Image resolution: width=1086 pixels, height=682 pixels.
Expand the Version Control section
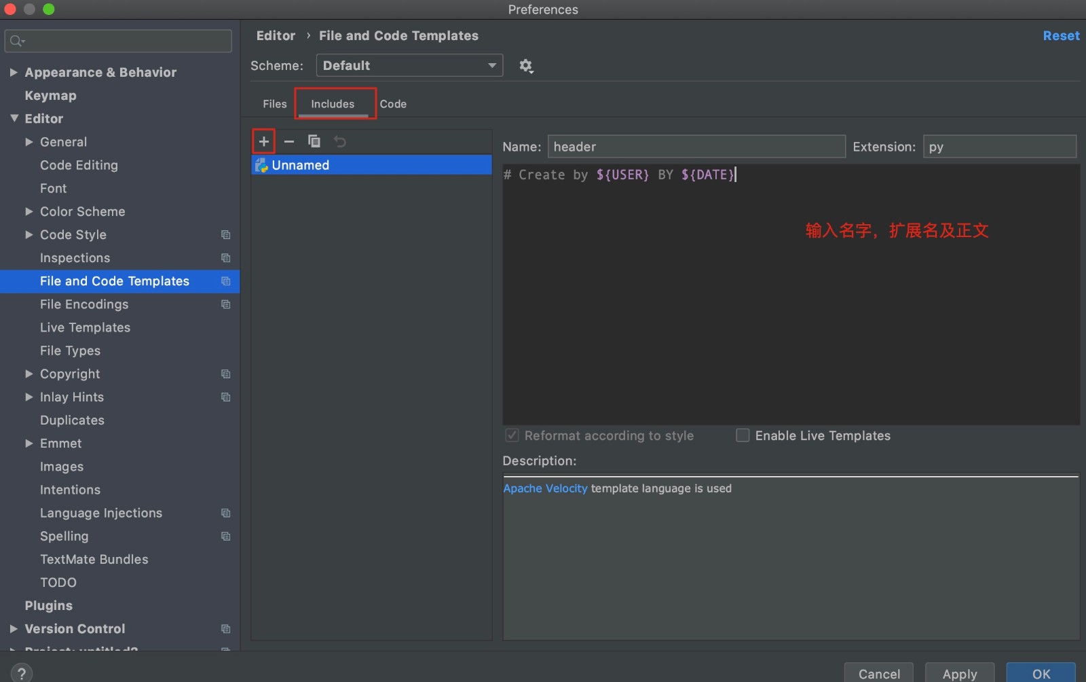tap(14, 629)
